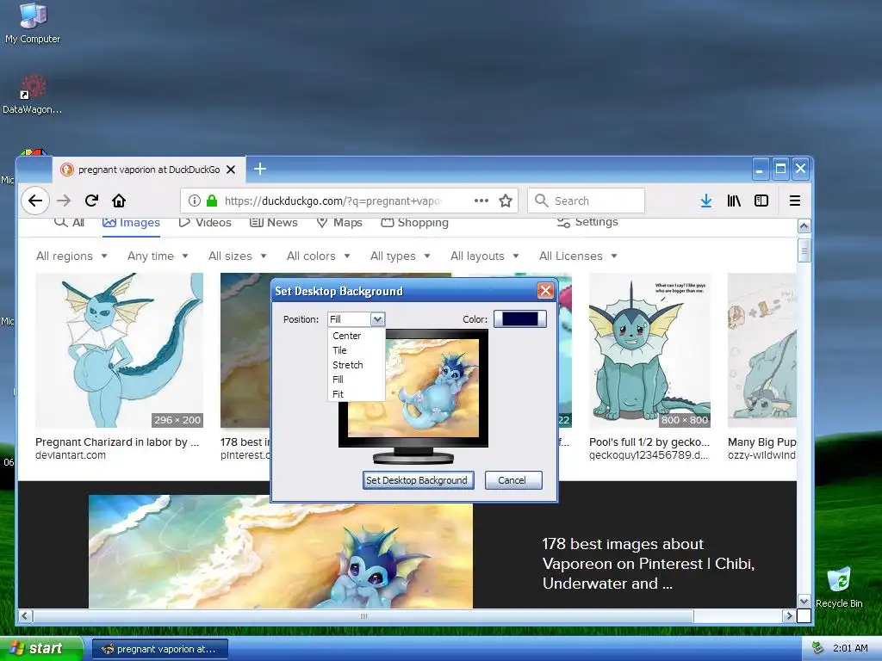Expand the Position dropdown arrow
882x661 pixels.
click(x=377, y=319)
